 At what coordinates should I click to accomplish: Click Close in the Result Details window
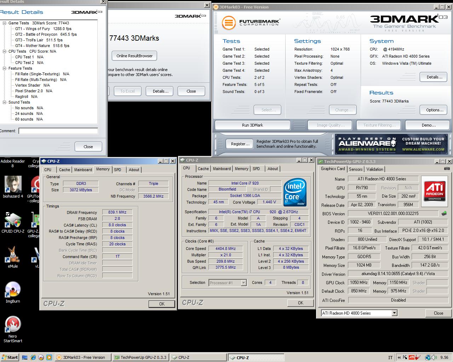coord(88,147)
